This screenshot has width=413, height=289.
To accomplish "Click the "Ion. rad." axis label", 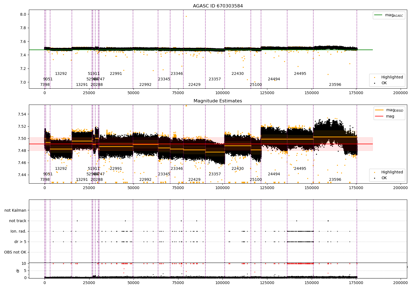I will point(18,231).
